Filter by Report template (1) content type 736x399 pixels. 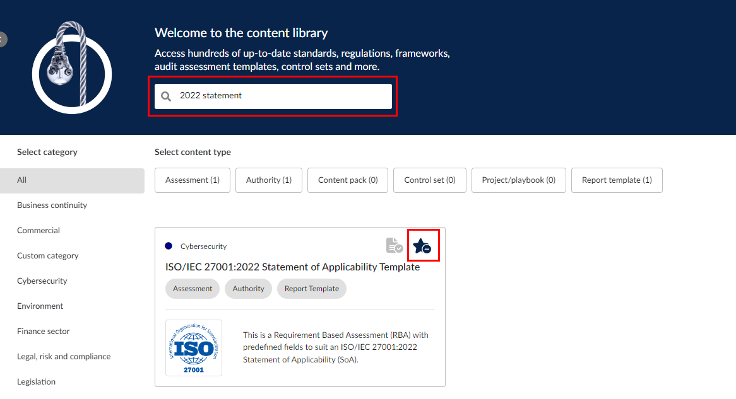[x=617, y=180]
